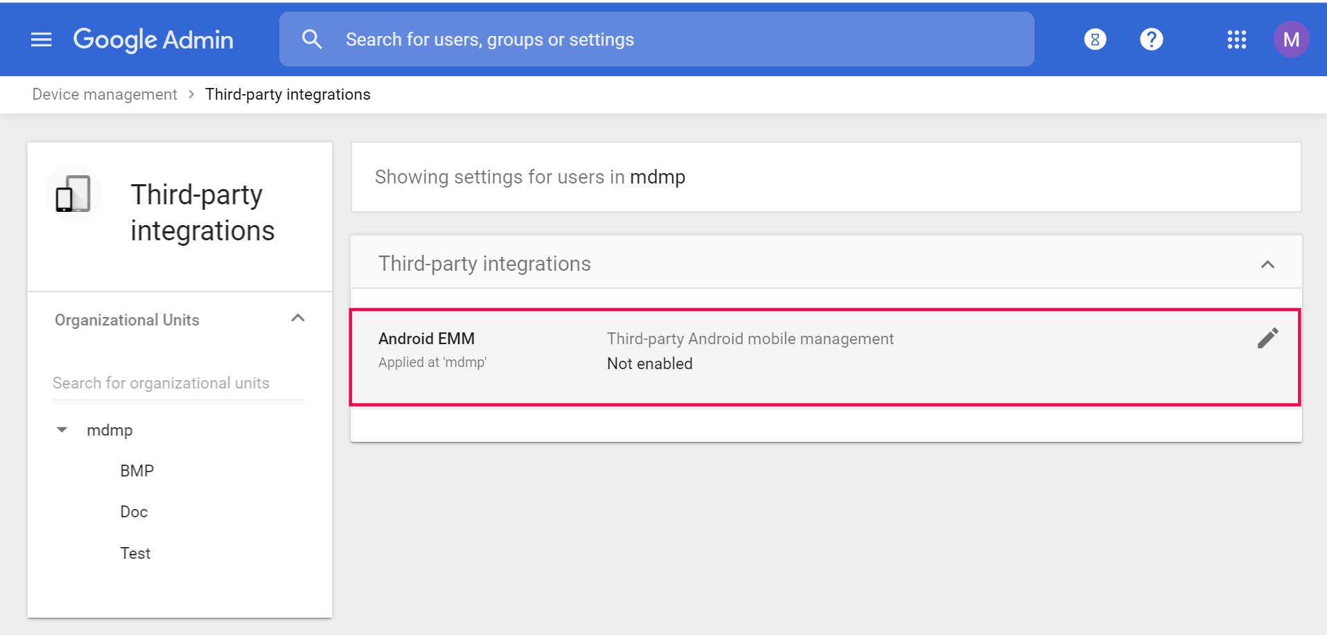Collapse the Third-party integrations panel
This screenshot has width=1327, height=635.
click(x=1267, y=265)
